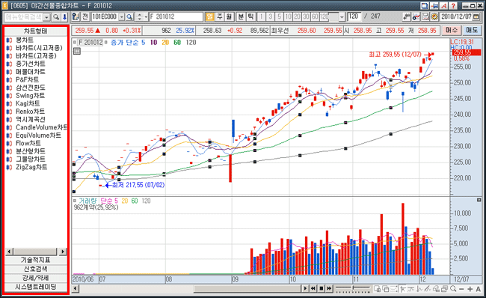Click the data table grid icon on chart
The width and height of the screenshot is (486, 298).
point(77,51)
